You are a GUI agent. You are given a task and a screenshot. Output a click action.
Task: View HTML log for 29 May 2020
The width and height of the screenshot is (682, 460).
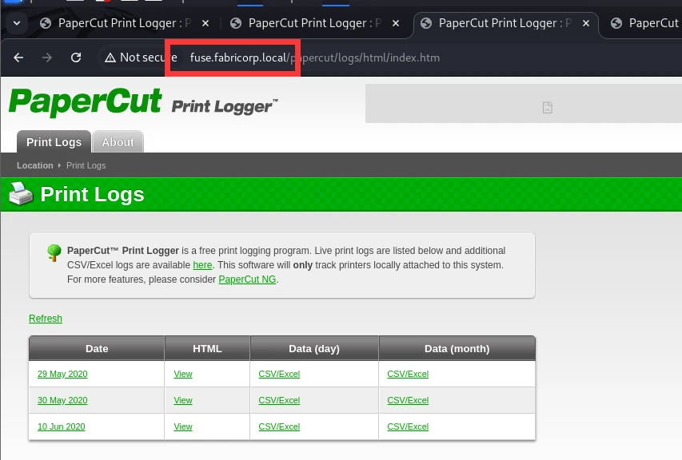pos(183,374)
